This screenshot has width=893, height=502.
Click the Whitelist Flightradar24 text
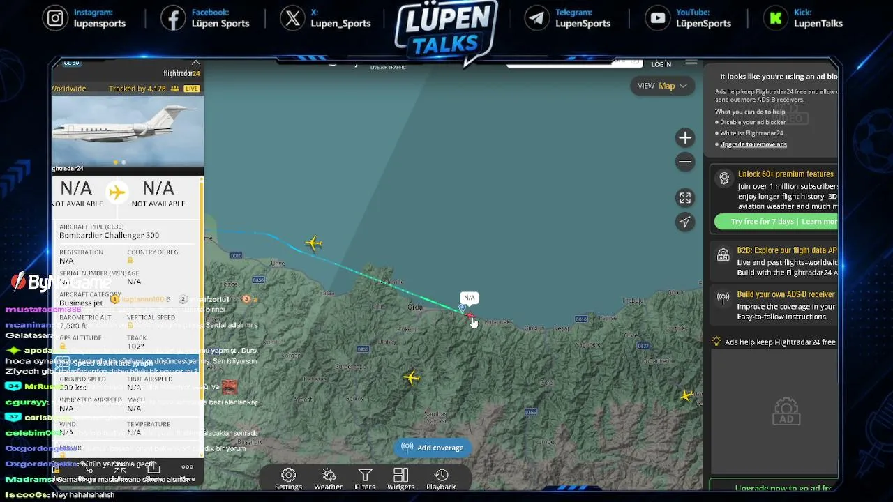(x=751, y=133)
